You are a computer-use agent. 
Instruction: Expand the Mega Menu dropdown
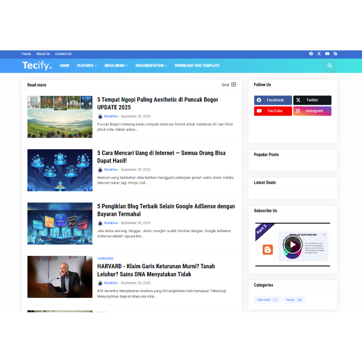(116, 66)
